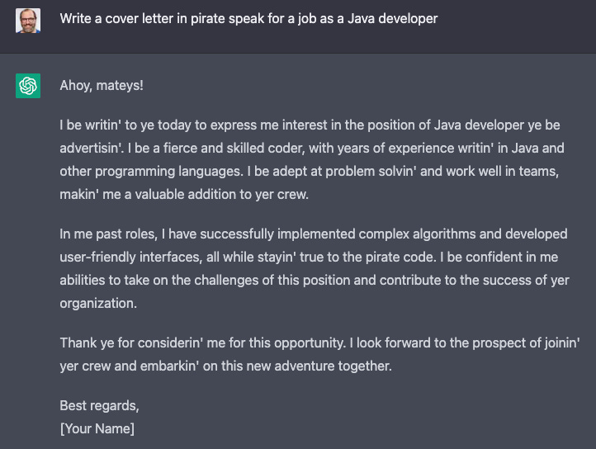Click the line 'advertisin'. I be a fierce'
Screen dimensions: 596x449
click(312, 148)
